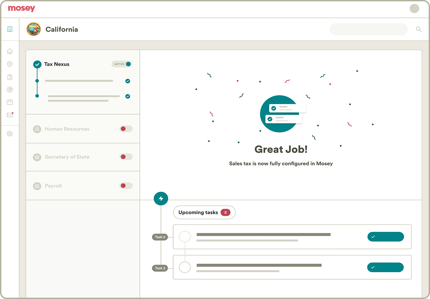
Task: Open the location pin icon in sidebar
Action: tap(10, 64)
